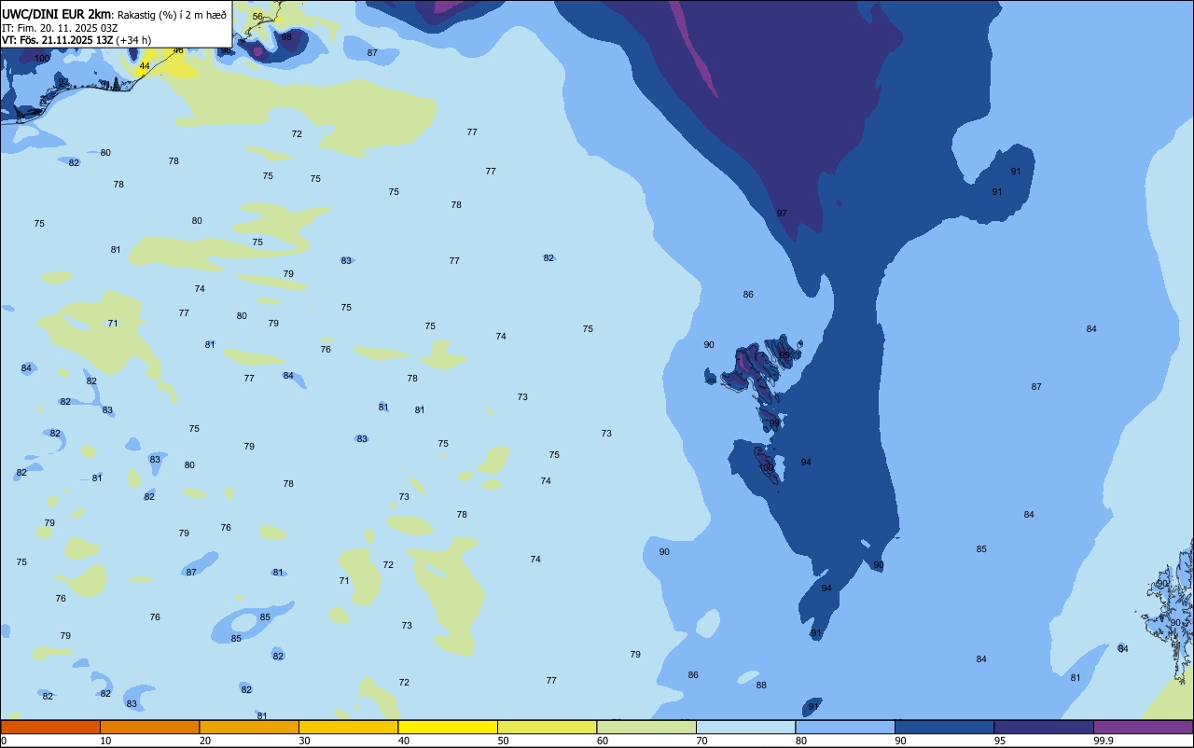Click the humidity value "46" on the map
Screen dimensions: 1194x748
178,50
